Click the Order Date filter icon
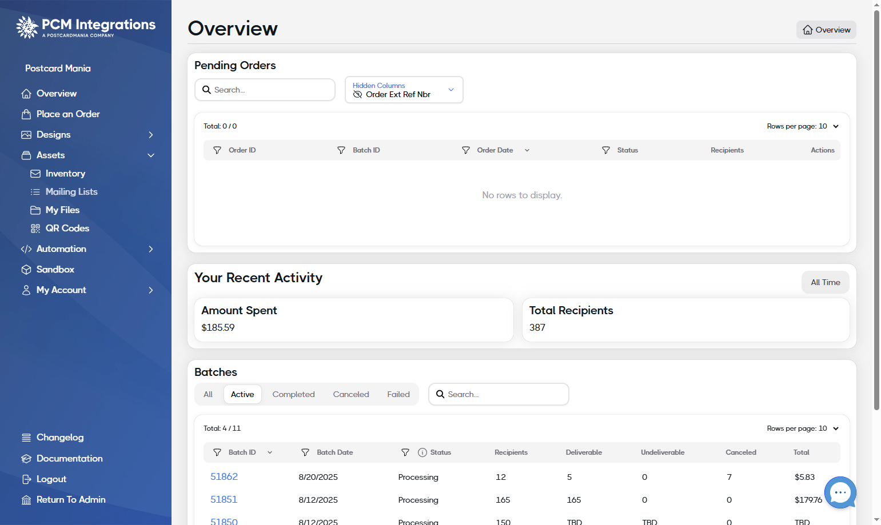Screen dimensions: 881x525 pyautogui.click(x=466, y=150)
